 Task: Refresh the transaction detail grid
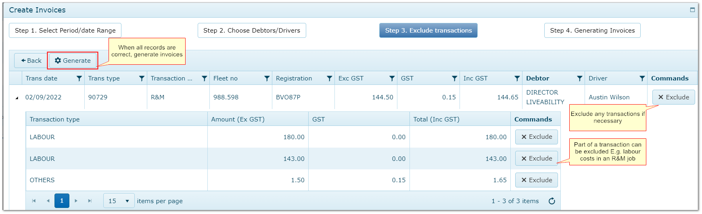click(552, 201)
